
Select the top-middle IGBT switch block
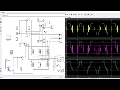click(39, 52)
